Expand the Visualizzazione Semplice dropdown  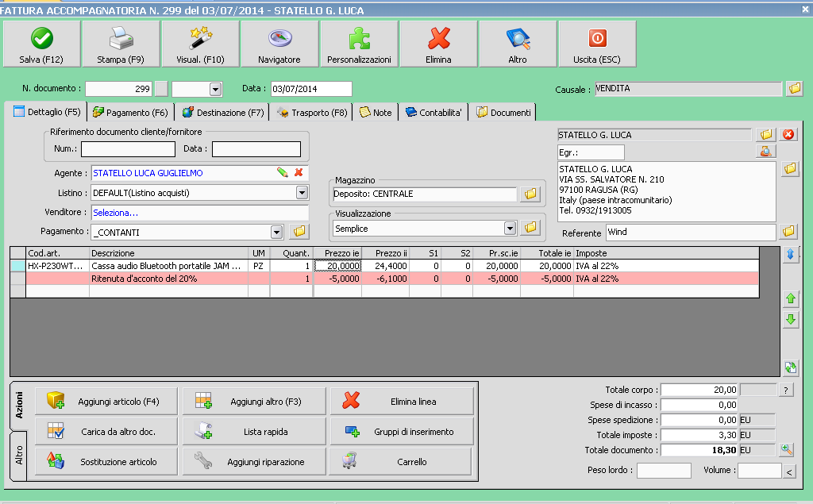coord(511,228)
